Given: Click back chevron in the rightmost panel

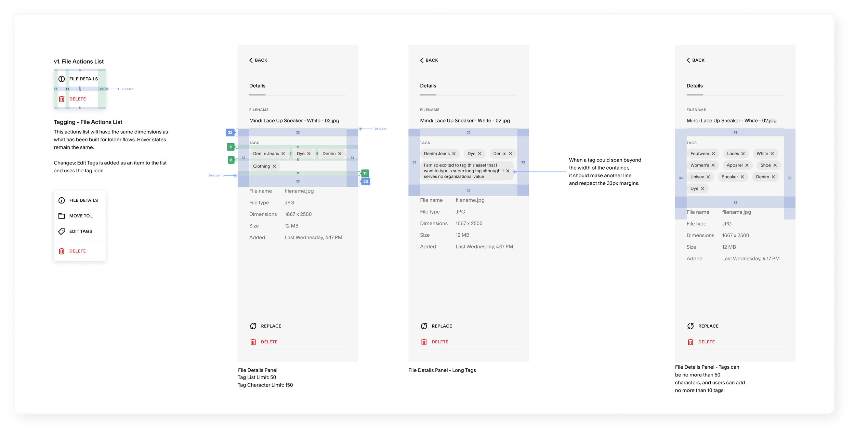Looking at the screenshot, I should (688, 60).
